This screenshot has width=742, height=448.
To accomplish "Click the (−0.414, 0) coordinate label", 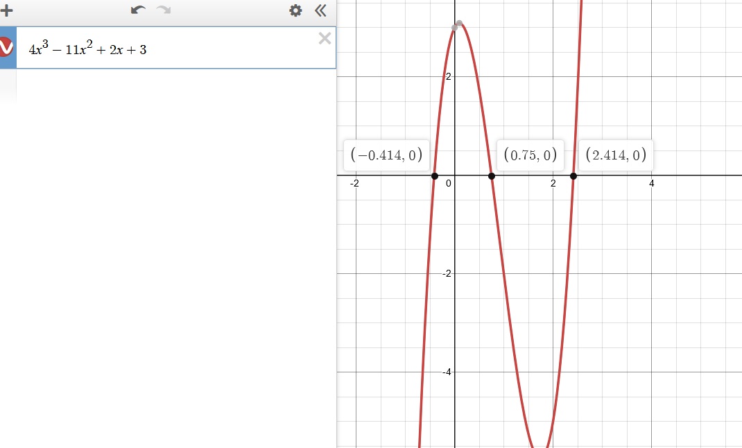I will 386,156.
